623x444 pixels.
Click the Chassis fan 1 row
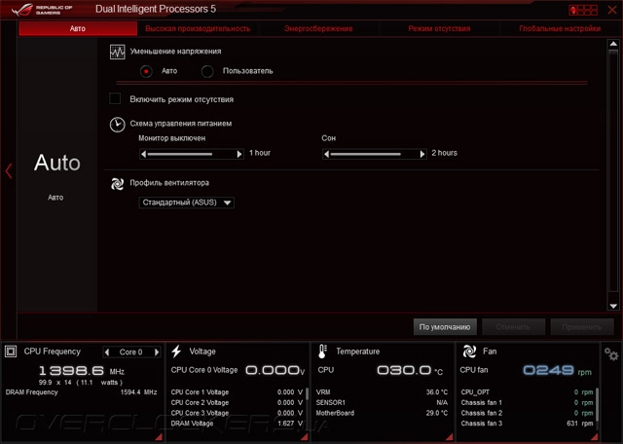pos(527,403)
